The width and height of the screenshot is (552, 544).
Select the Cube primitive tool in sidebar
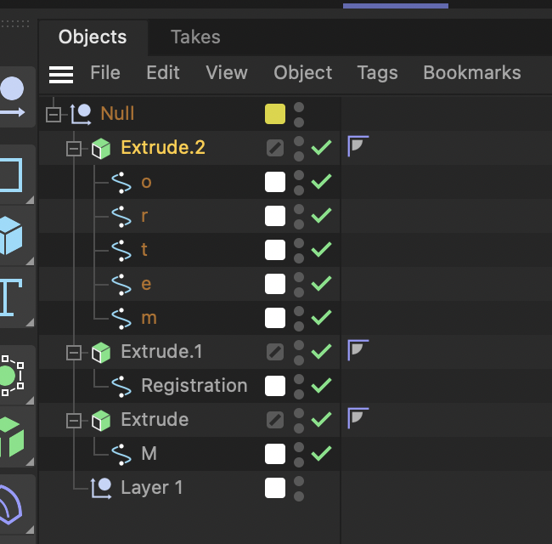coord(10,235)
